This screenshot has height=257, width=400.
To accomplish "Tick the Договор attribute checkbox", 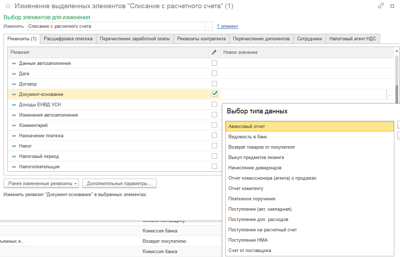I will click(x=214, y=84).
